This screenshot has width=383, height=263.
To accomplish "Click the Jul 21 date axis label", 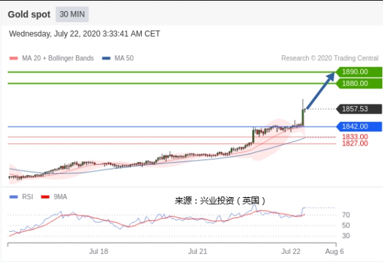I will [x=197, y=251].
